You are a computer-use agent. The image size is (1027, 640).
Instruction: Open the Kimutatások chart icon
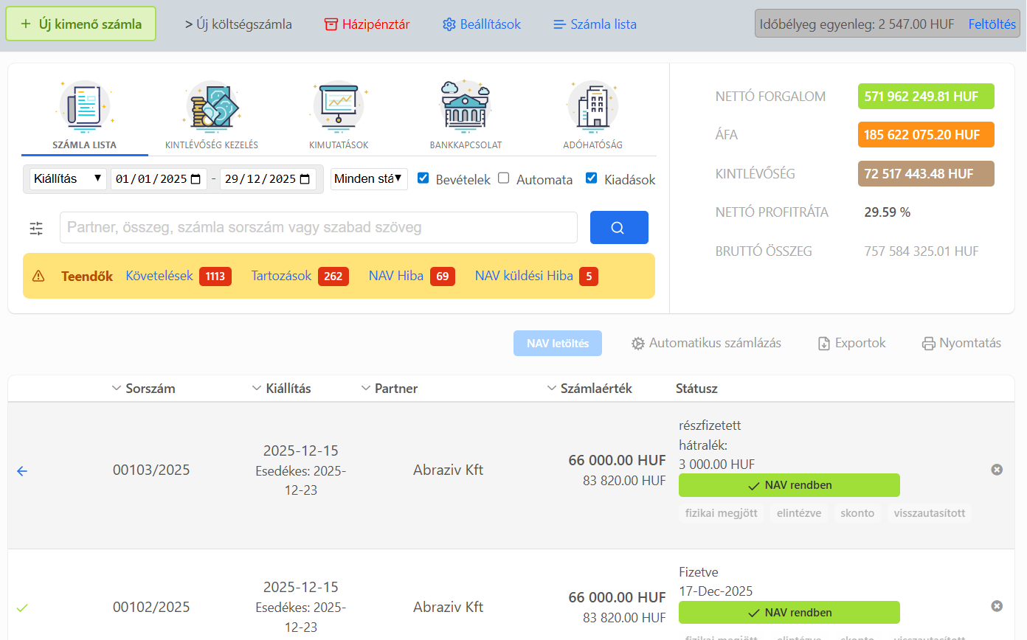point(339,107)
